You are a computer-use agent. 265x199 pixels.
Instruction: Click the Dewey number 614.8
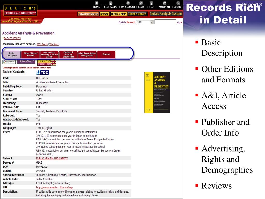39,163
